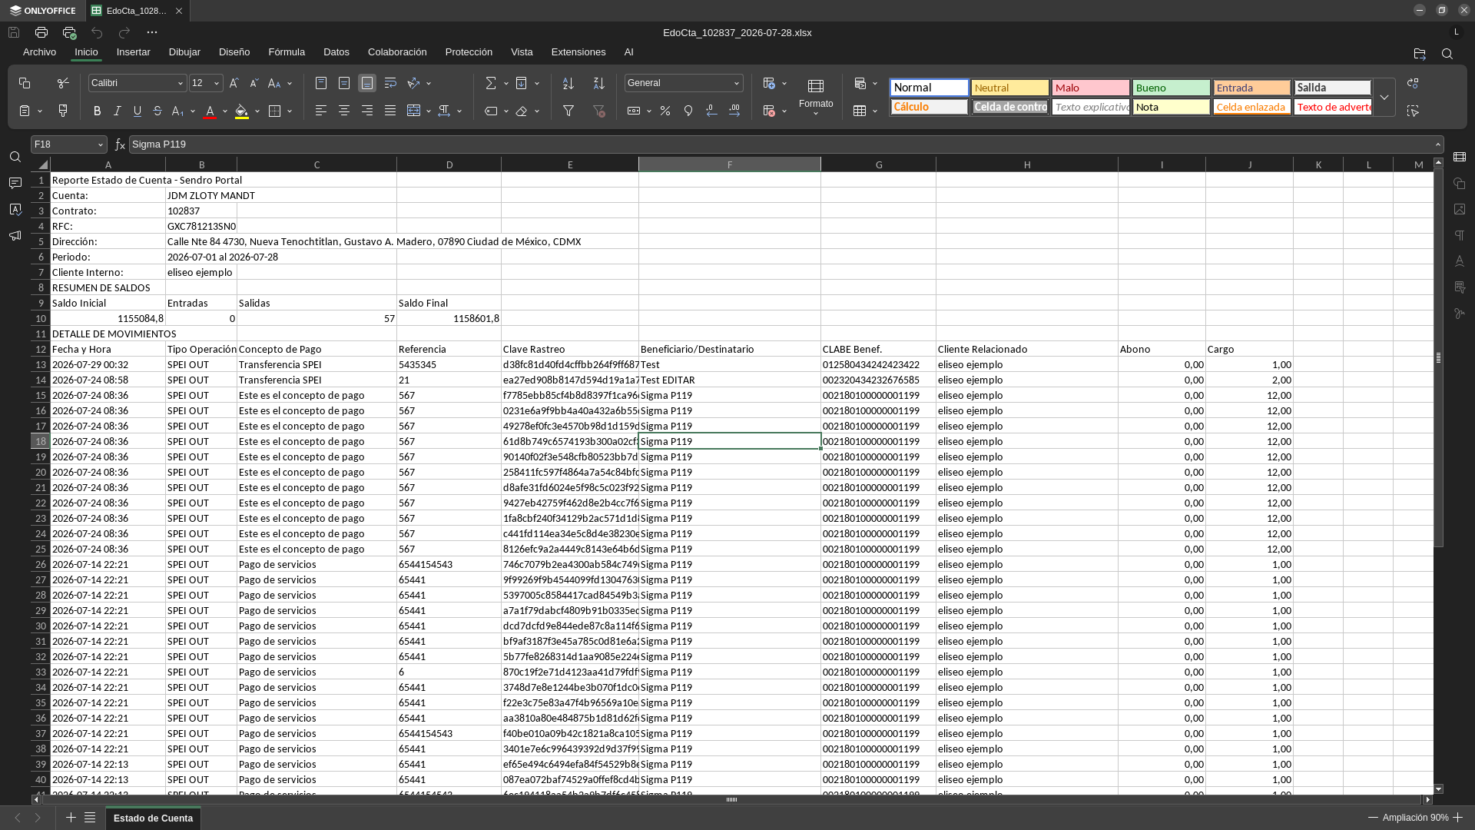1475x830 pixels.
Task: Open the Formato table dropdown
Action: coord(816,97)
